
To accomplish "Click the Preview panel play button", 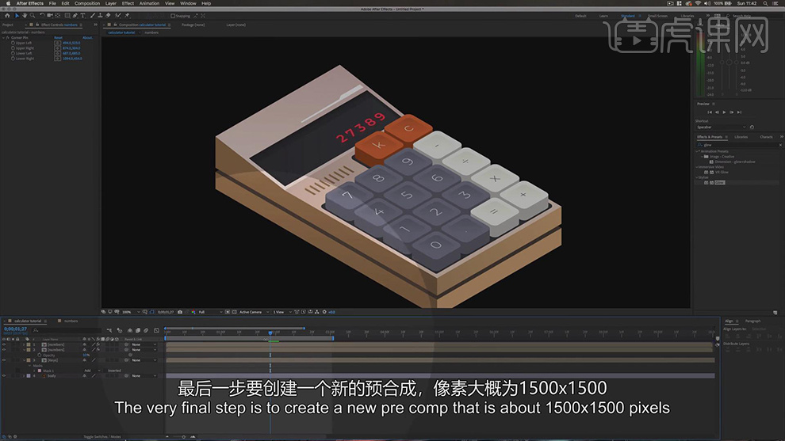I will 724,112.
